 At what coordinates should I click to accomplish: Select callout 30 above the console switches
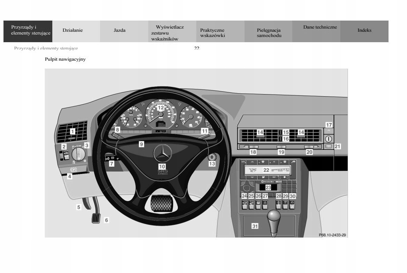[x=293, y=196]
